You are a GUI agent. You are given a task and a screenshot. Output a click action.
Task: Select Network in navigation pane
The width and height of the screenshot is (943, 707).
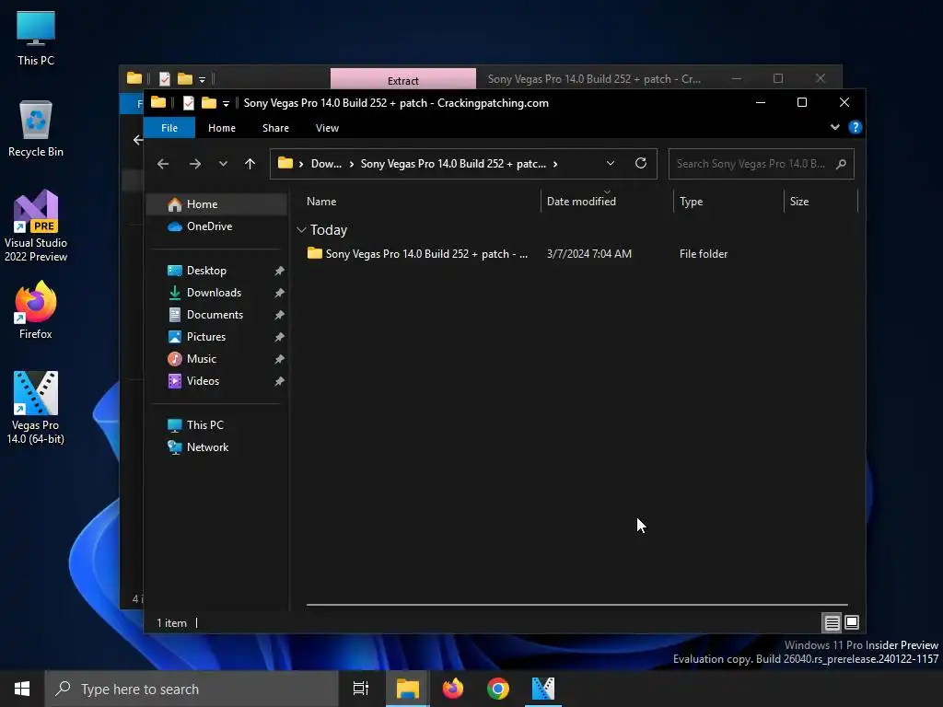coord(217,447)
